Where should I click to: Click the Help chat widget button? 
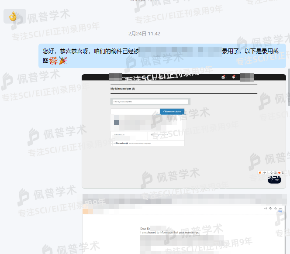pyautogui.click(x=274, y=179)
